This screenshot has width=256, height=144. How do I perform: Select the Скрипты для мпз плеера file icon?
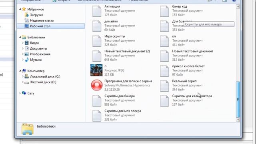[x=97, y=116]
